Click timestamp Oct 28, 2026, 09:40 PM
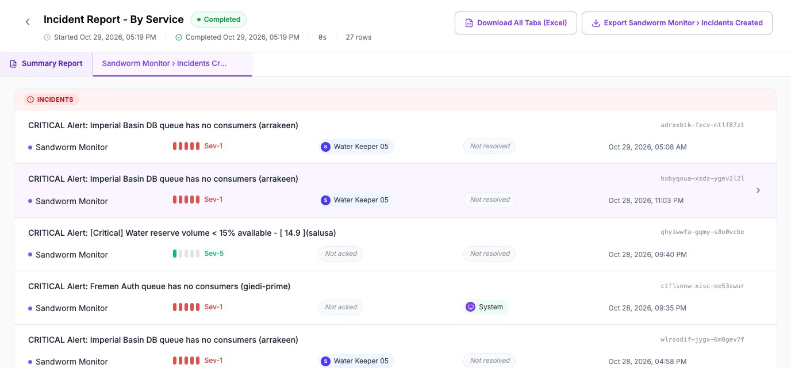This screenshot has height=368, width=791. tap(648, 254)
